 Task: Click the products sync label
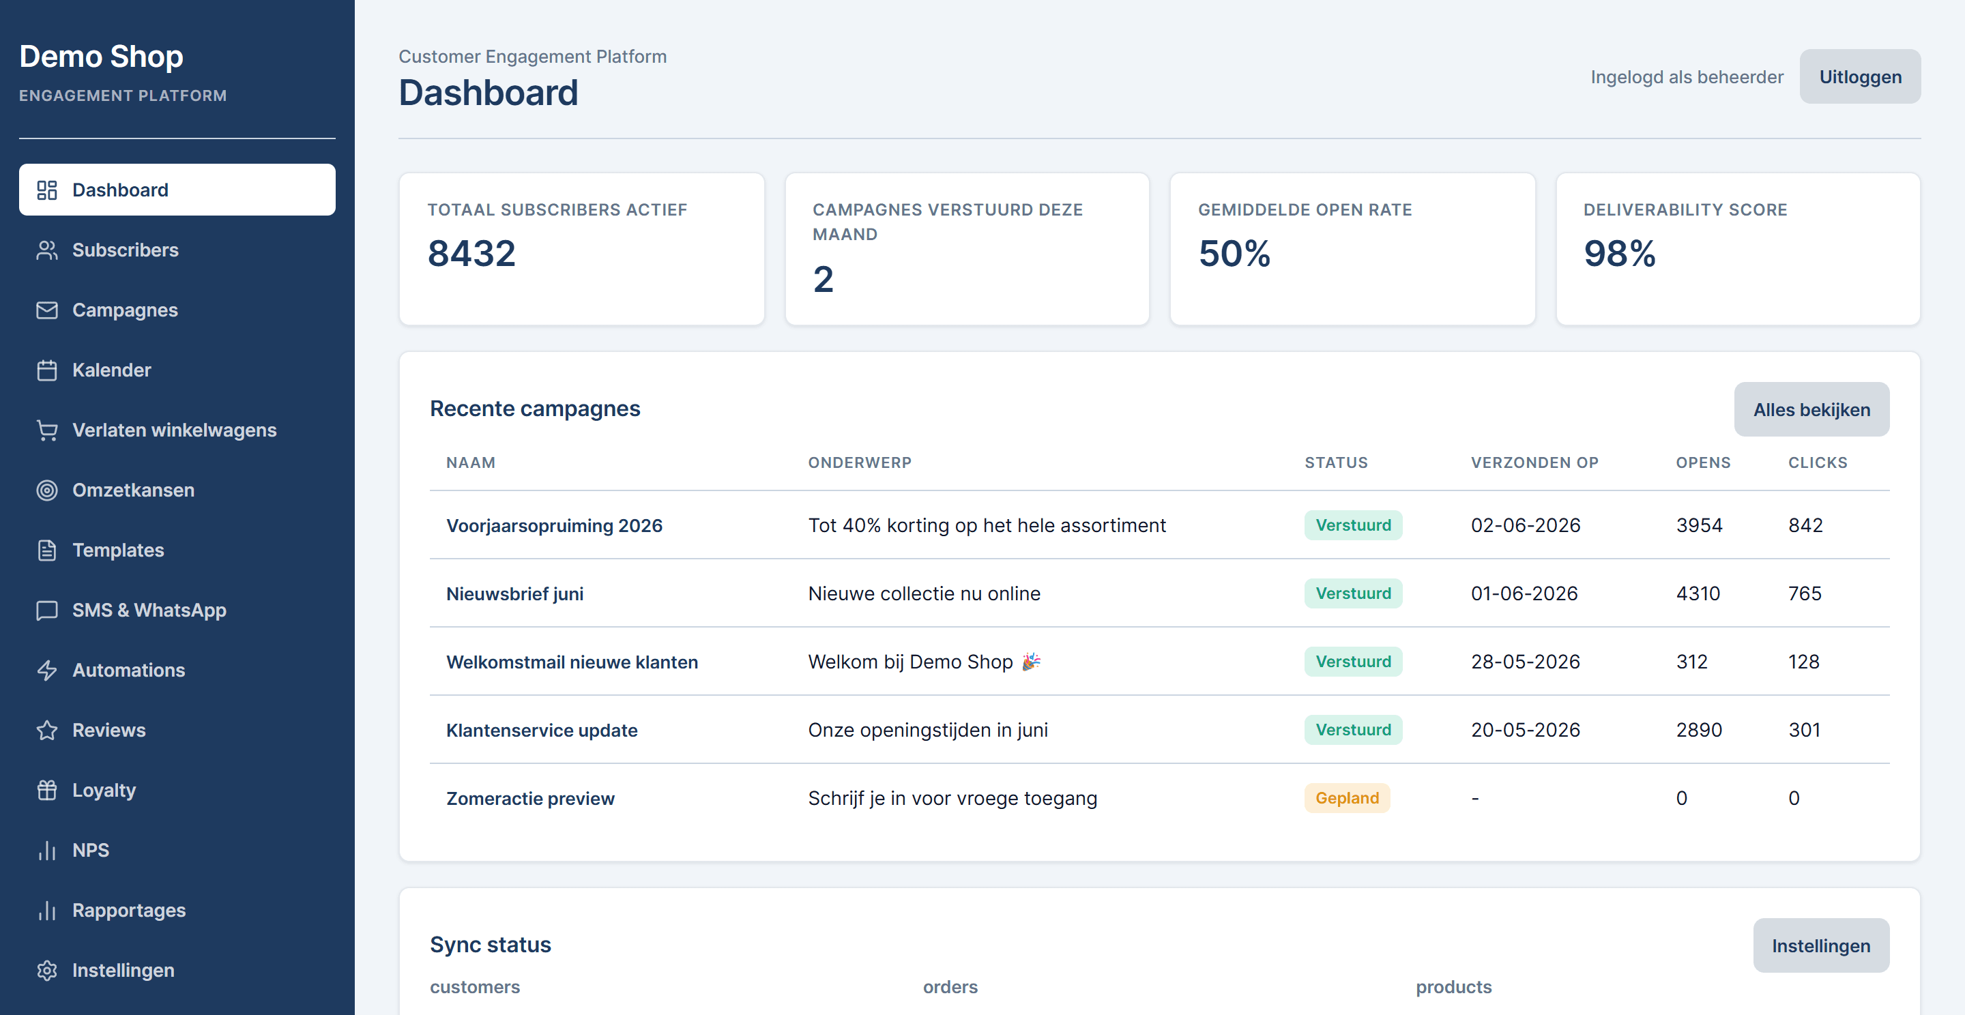click(1453, 987)
